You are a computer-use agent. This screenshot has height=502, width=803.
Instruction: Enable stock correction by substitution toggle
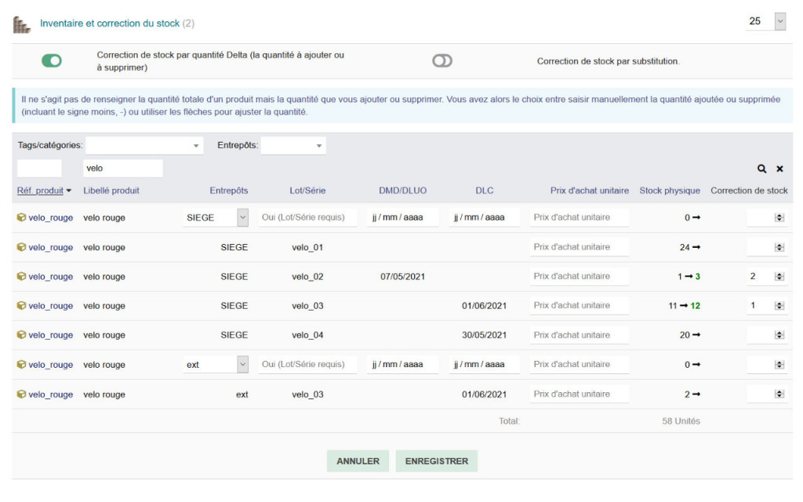point(442,60)
